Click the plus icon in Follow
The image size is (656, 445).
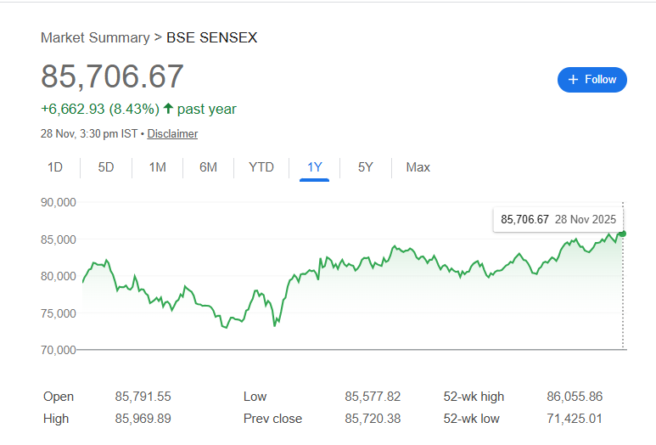point(574,79)
